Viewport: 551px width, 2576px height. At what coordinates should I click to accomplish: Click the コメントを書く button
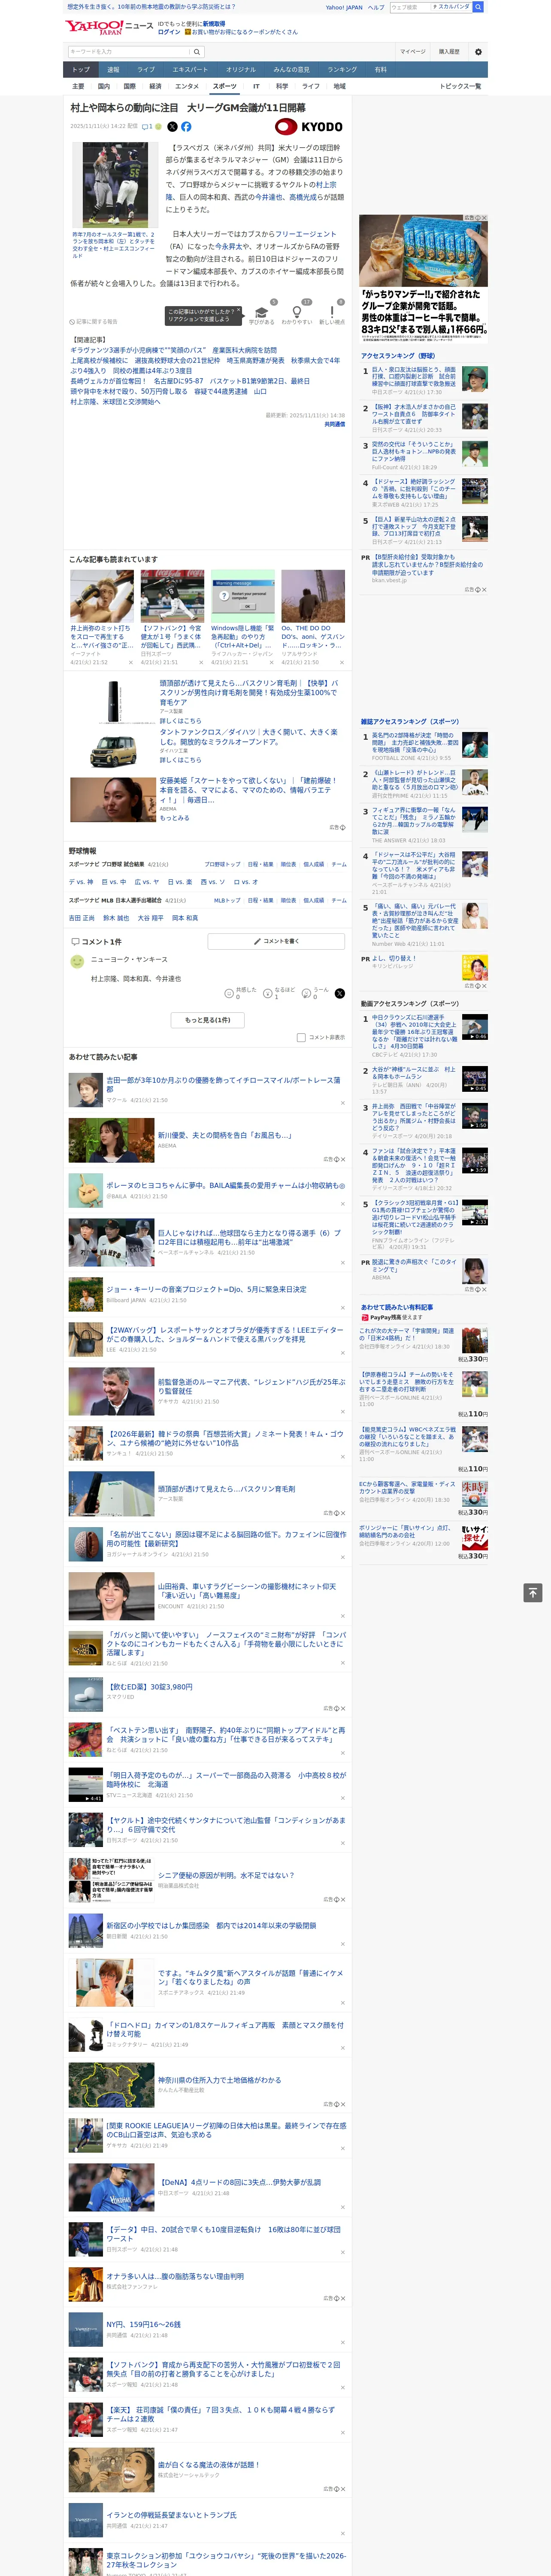point(276,941)
